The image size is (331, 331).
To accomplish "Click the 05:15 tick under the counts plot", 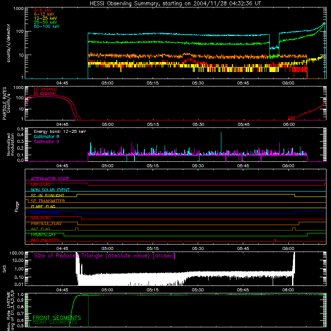I will 153,83.
